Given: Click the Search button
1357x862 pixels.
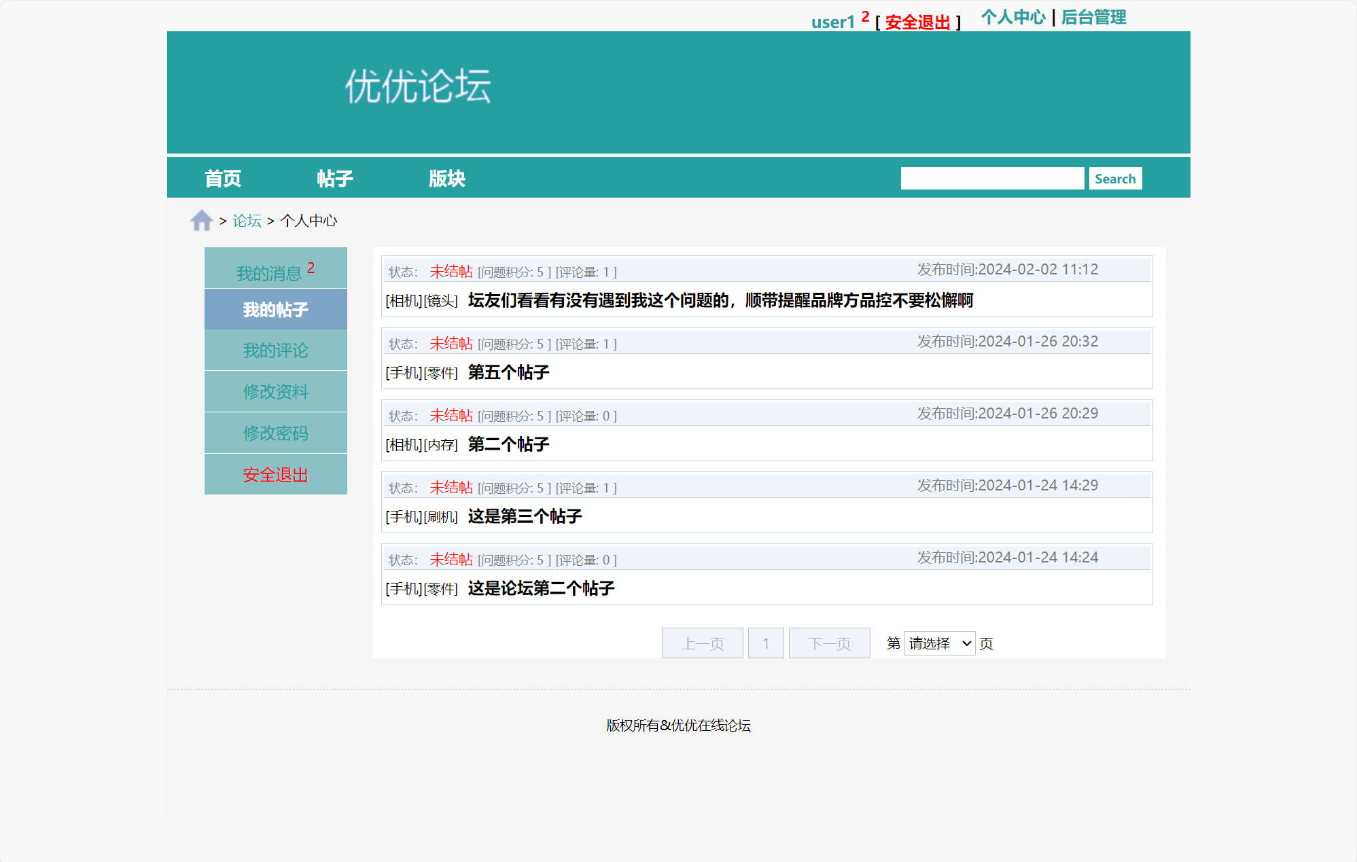Looking at the screenshot, I should pos(1115,177).
